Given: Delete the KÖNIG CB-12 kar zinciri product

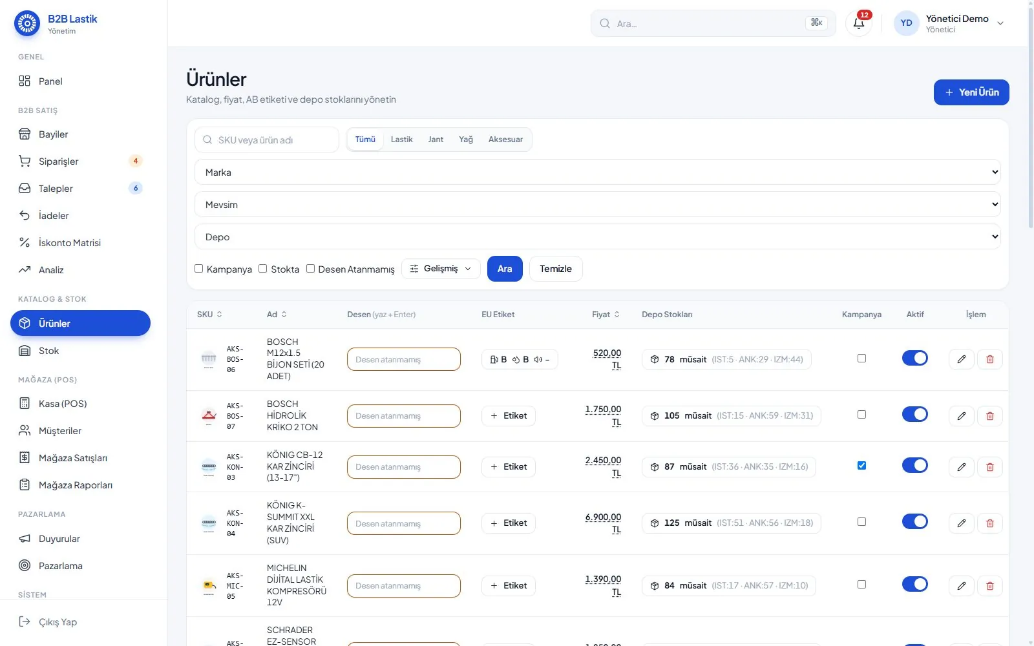Looking at the screenshot, I should point(989,467).
